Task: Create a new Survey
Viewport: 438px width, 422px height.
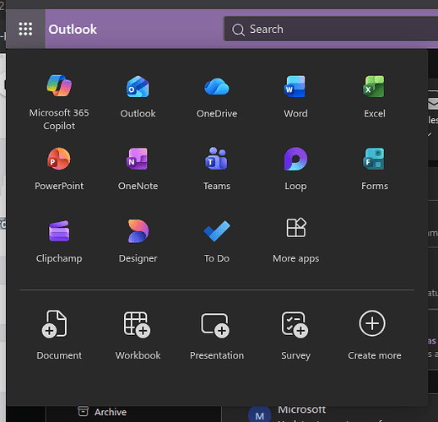Action: pos(295,335)
